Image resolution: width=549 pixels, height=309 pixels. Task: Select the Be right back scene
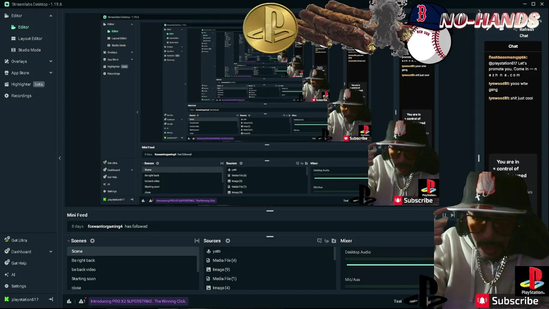click(133, 261)
